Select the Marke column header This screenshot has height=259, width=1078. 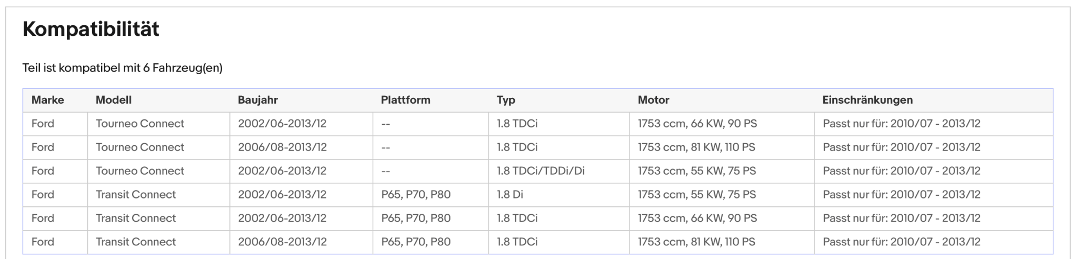(48, 100)
